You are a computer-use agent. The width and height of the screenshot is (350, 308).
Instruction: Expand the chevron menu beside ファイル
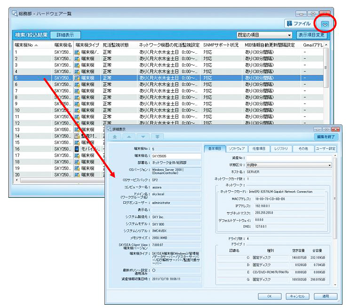point(325,24)
